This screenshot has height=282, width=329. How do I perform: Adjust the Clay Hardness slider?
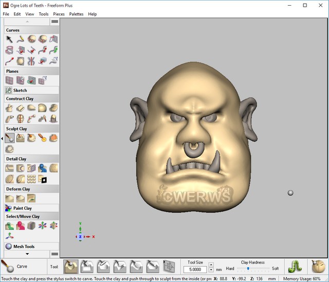(x=248, y=269)
